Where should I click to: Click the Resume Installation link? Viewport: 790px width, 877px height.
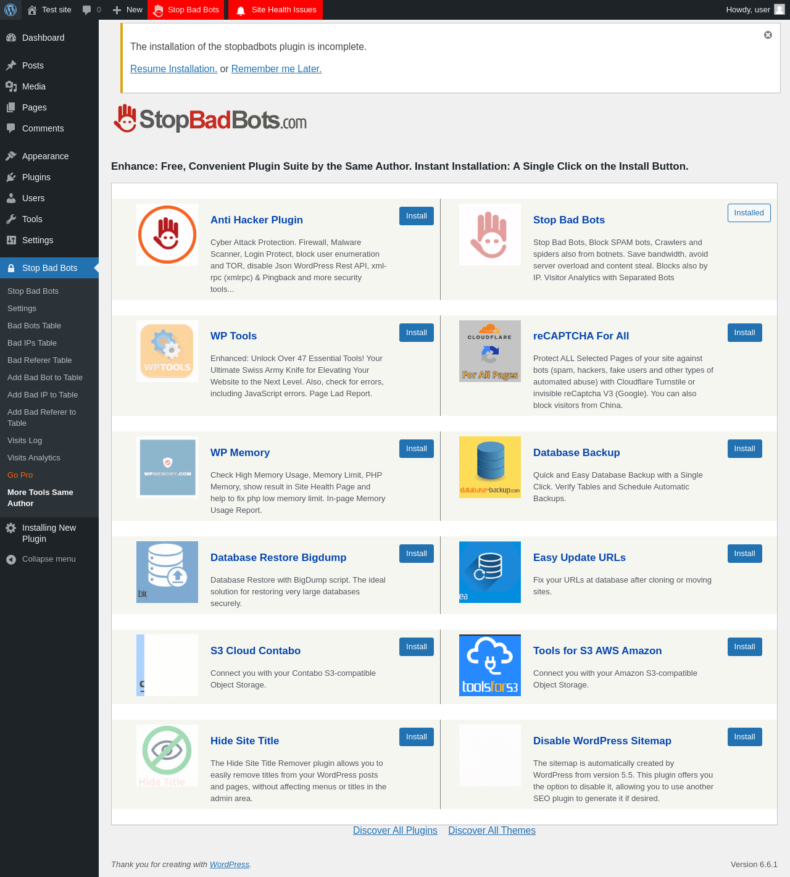click(x=173, y=69)
